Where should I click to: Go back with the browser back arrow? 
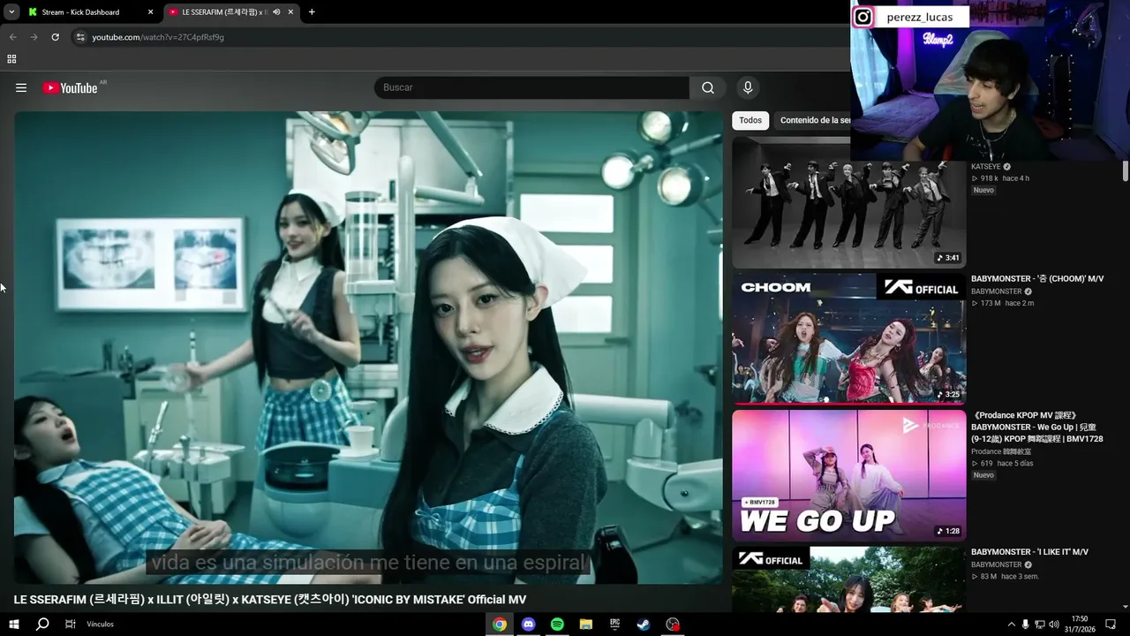click(x=12, y=37)
